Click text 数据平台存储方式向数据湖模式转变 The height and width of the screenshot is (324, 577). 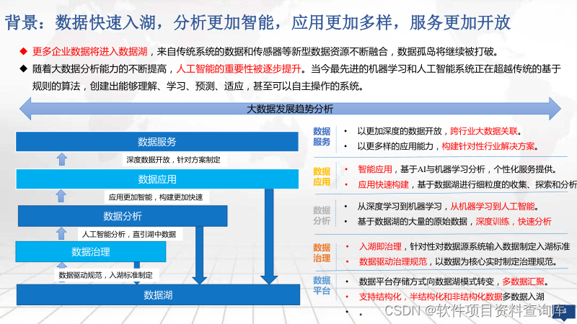click(426, 282)
